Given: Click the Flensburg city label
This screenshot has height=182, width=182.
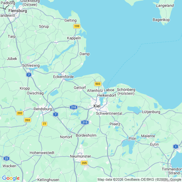Looking at the screenshot, I should click(18, 11).
